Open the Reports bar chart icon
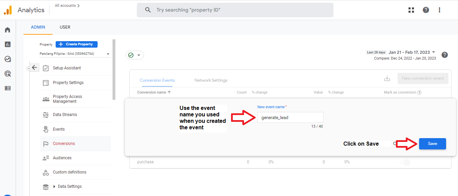 point(8,44)
